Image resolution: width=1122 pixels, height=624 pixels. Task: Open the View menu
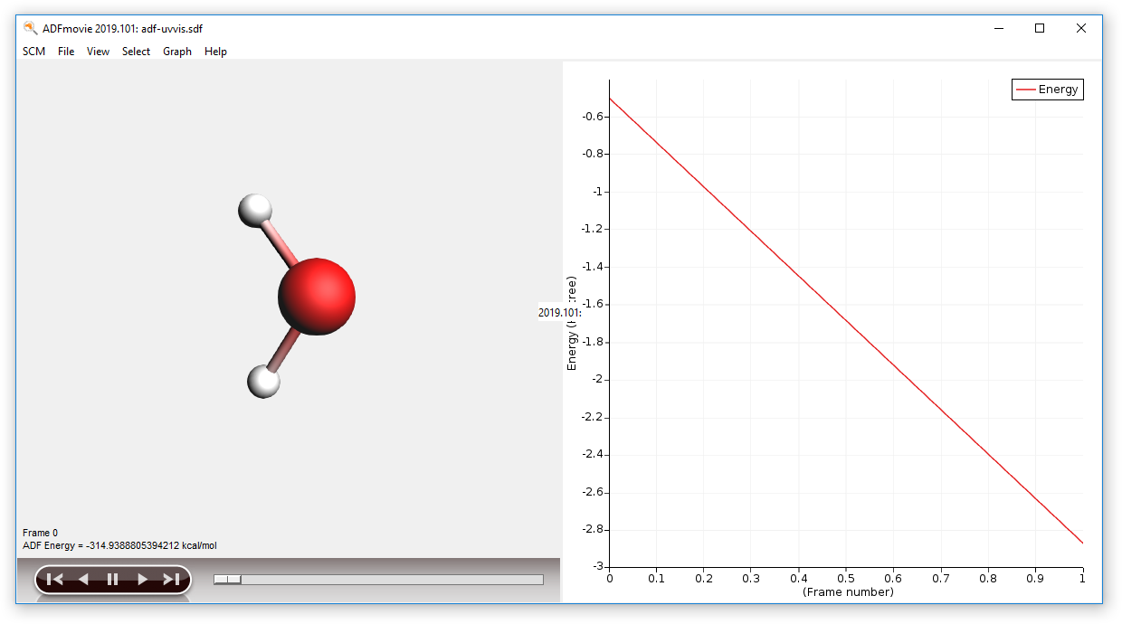click(98, 52)
